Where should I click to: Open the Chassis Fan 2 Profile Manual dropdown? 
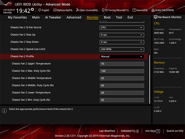(x=122, y=56)
